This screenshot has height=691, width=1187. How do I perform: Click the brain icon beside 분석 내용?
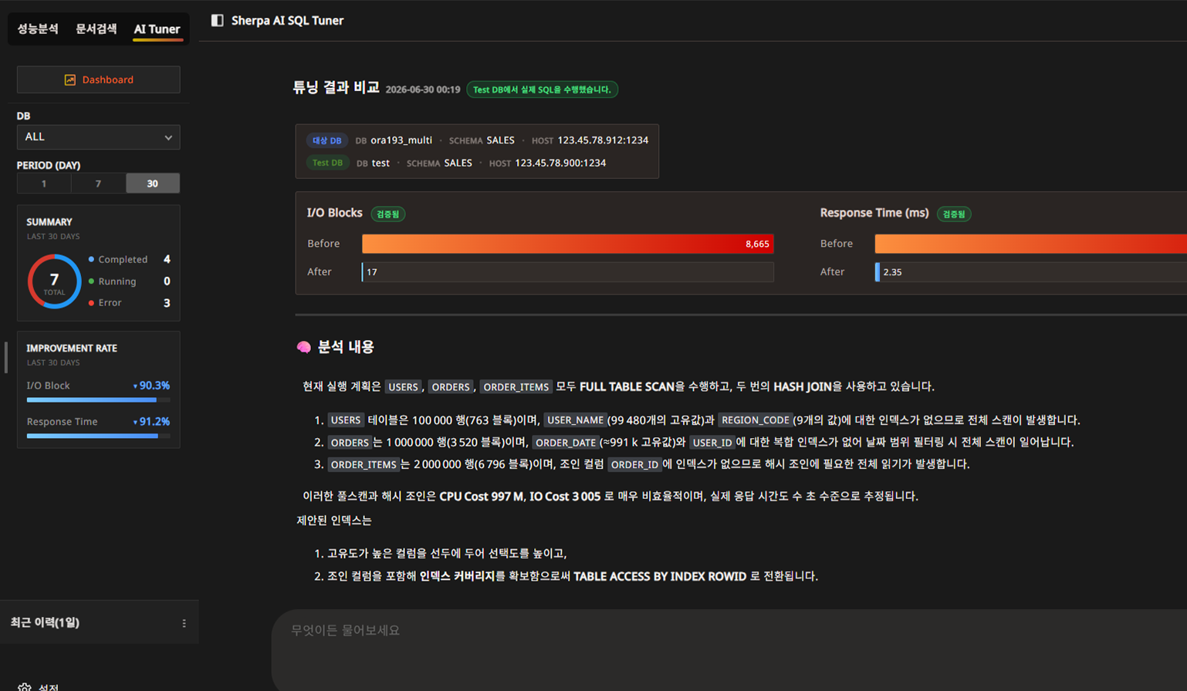(304, 348)
